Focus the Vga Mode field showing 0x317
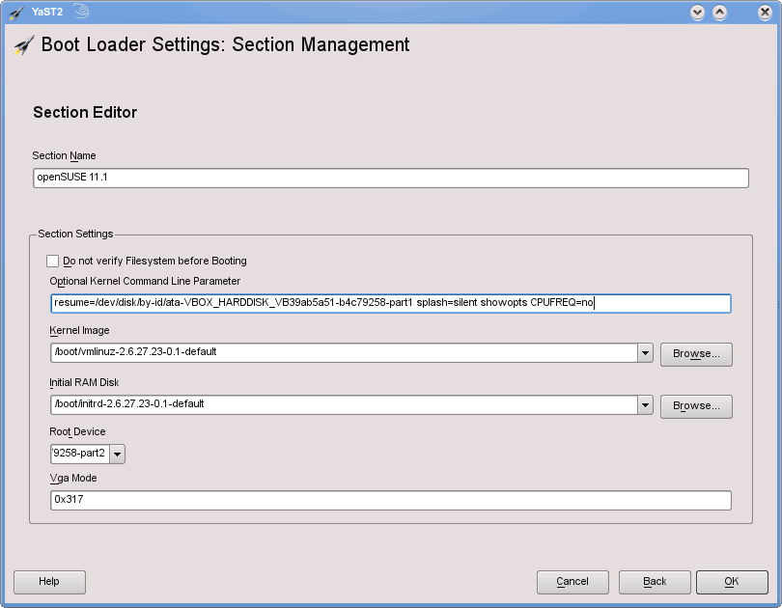 (390, 500)
